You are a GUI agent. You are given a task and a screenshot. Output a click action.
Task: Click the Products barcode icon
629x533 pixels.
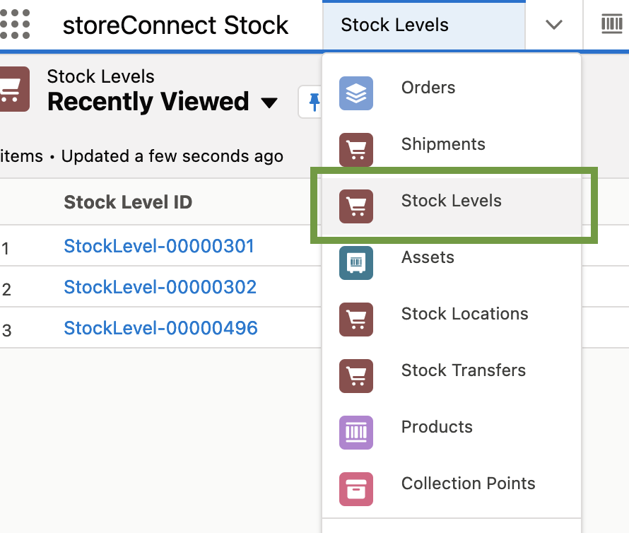click(355, 433)
